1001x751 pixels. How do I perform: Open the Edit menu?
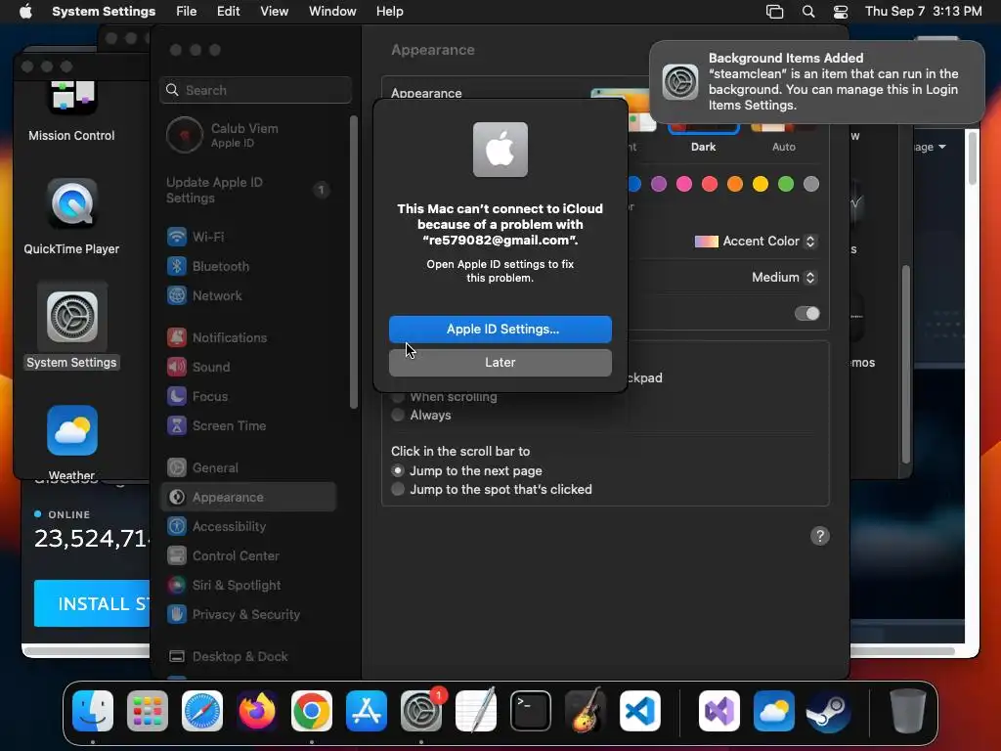click(x=228, y=12)
